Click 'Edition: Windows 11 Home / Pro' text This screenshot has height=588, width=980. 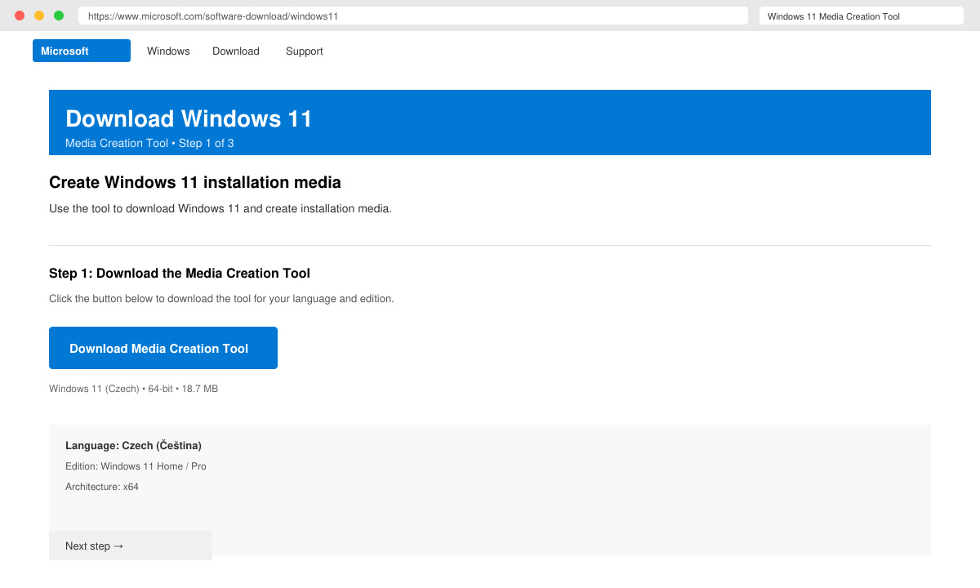[136, 466]
